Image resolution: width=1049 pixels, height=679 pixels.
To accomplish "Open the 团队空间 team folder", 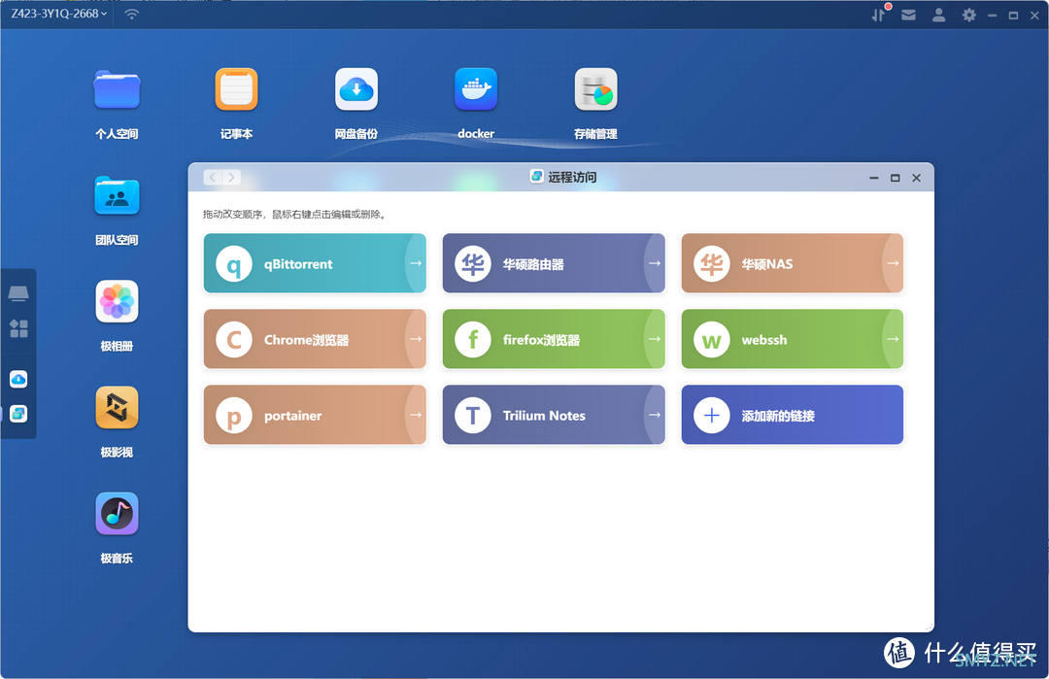I will pos(117,196).
